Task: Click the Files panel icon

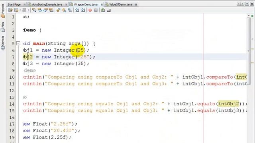Action: pyautogui.click(x=3, y=30)
